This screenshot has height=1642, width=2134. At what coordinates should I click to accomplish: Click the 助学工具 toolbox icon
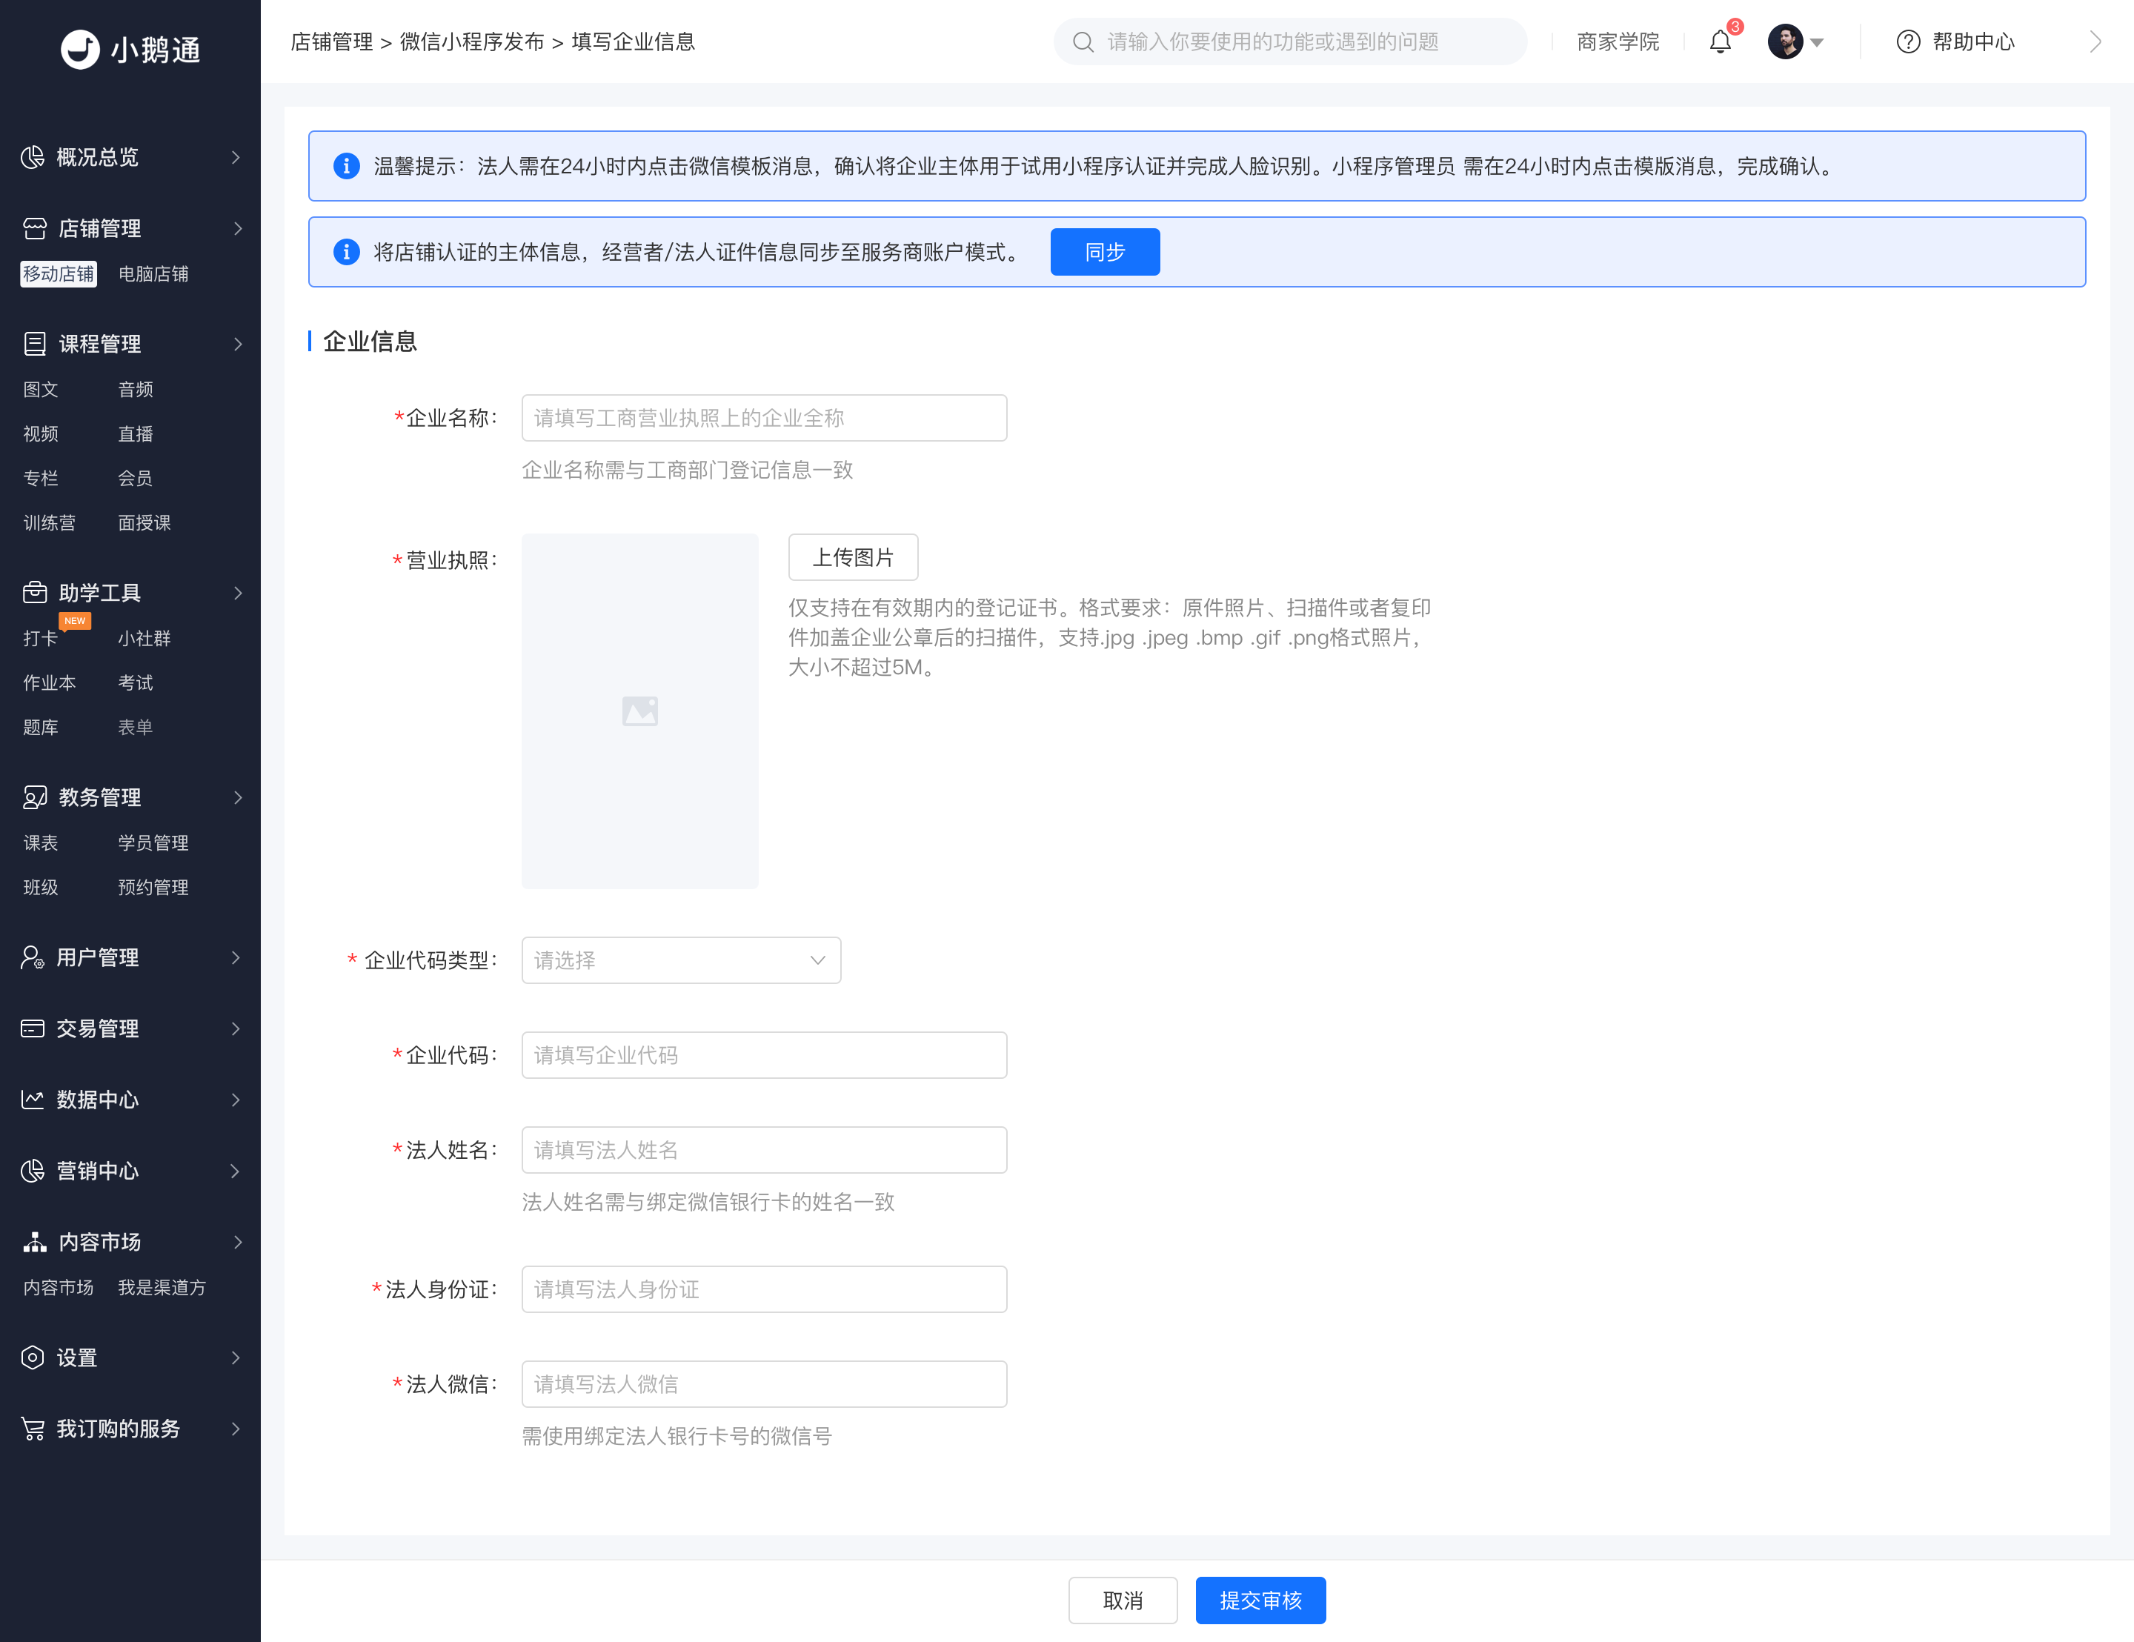click(x=34, y=594)
